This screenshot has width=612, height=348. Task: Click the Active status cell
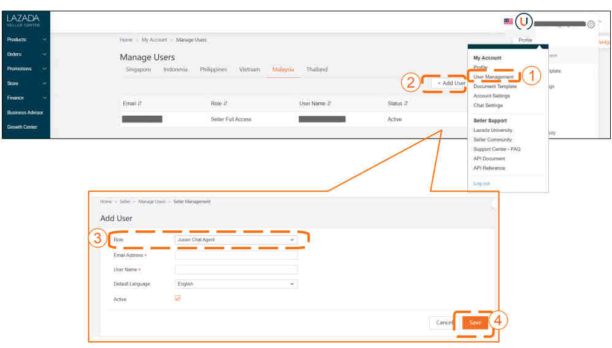click(x=394, y=119)
